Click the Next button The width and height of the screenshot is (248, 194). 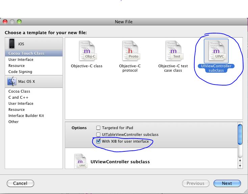pyautogui.click(x=227, y=183)
